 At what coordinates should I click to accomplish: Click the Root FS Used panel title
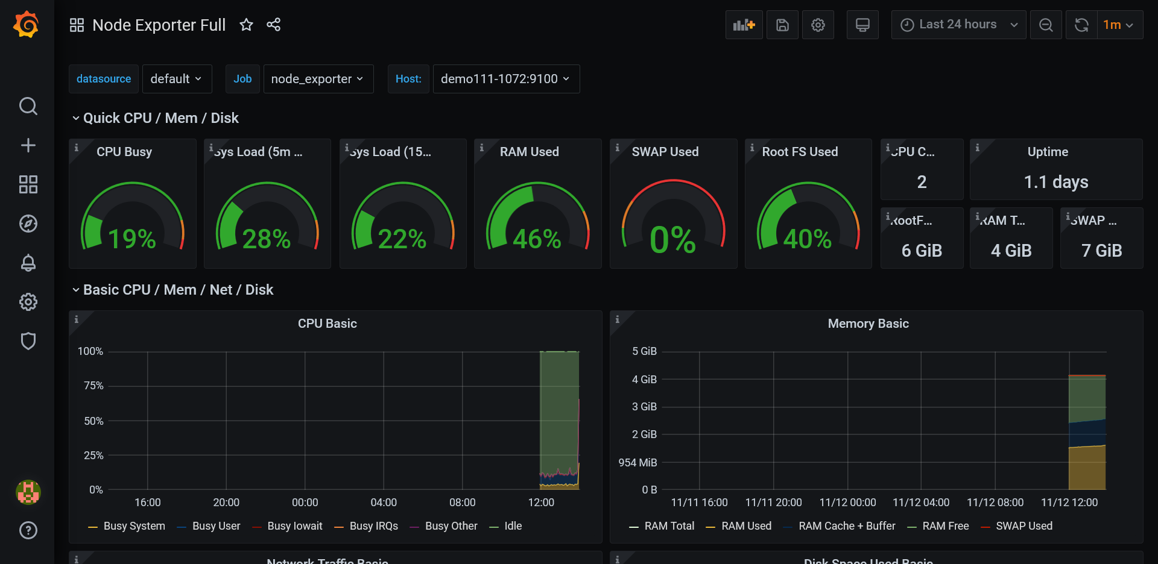pos(800,152)
